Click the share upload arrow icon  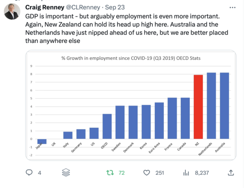tap(231, 173)
